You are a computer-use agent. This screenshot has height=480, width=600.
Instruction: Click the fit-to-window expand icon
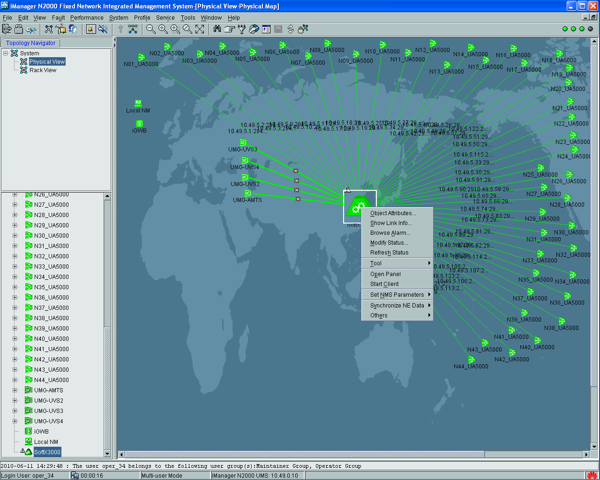(x=200, y=29)
